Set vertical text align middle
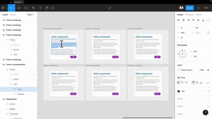Image resolution: width=212 pixels, height=119 pixels. (197, 82)
